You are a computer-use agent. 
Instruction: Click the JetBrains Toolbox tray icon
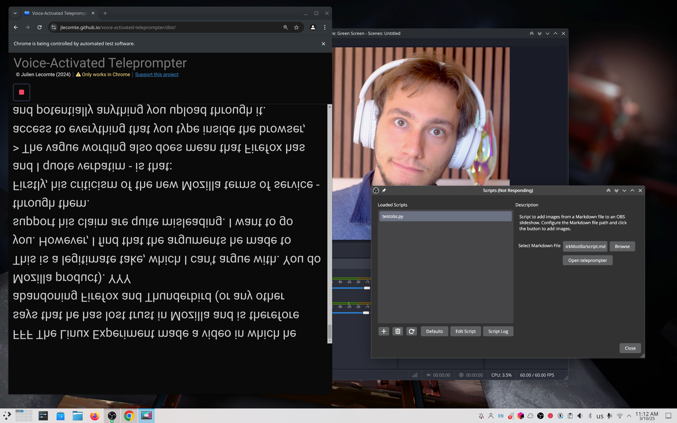click(521, 416)
